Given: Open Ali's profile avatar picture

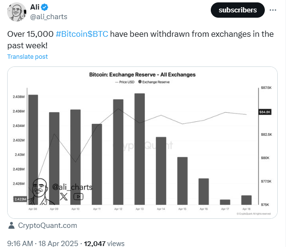Looking at the screenshot, I should pyautogui.click(x=17, y=12).
